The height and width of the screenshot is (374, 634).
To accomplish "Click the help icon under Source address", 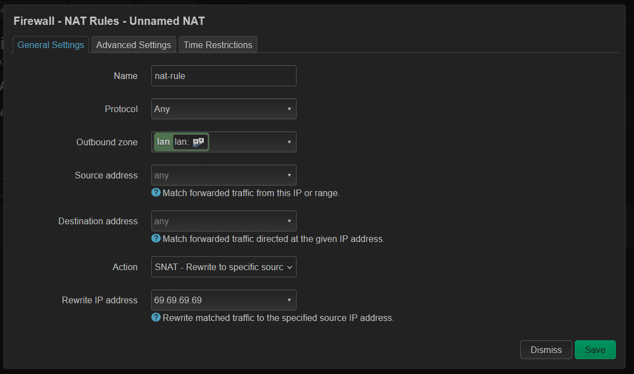I will [156, 193].
